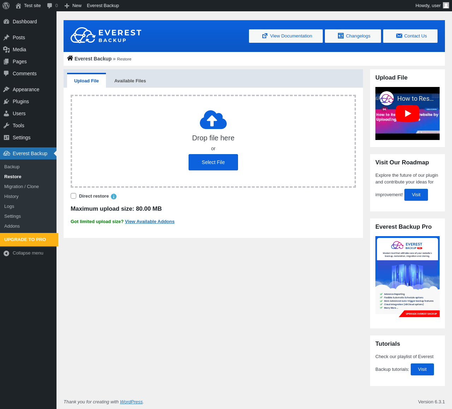
Task: Click the Posts pushpin icon
Action: coord(6,37)
